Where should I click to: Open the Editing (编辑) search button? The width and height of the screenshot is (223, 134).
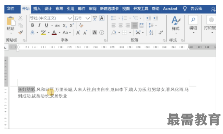point(193,25)
